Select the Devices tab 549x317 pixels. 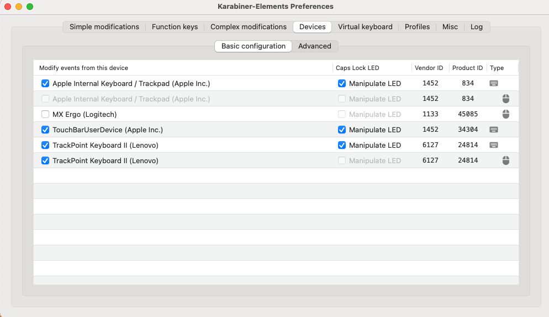pos(312,27)
